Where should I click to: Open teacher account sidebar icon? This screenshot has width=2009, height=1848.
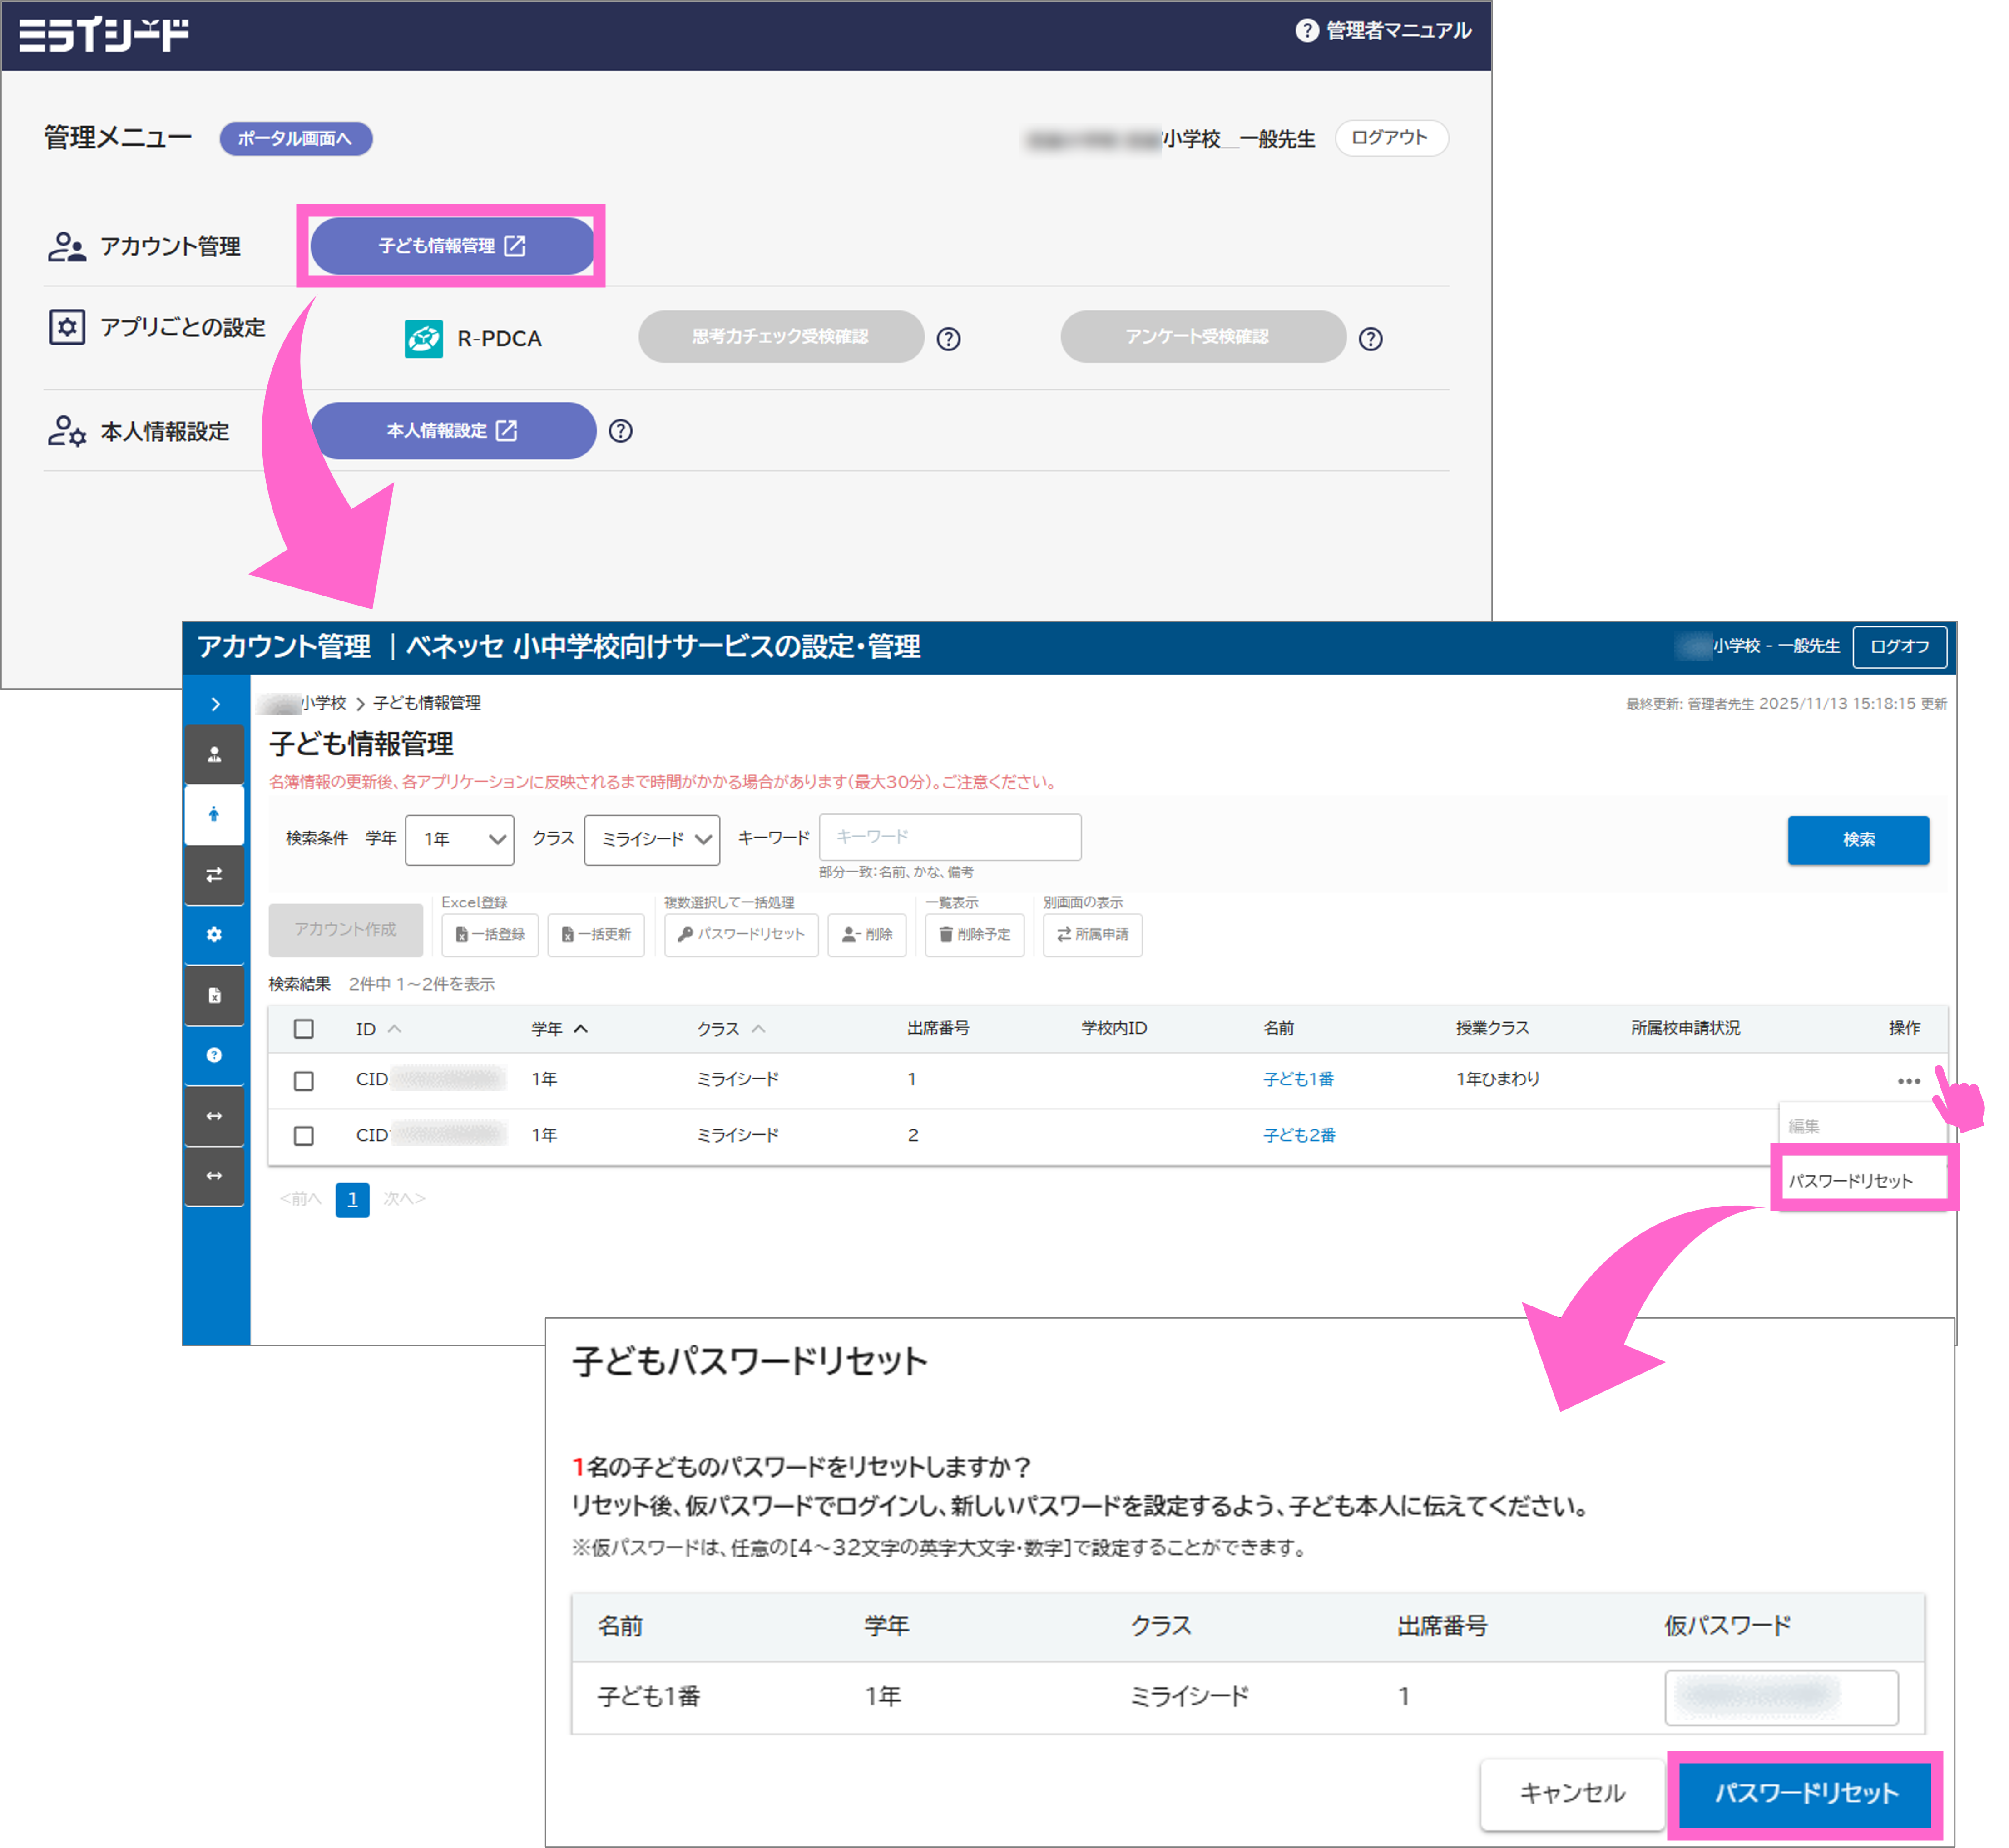[x=214, y=755]
